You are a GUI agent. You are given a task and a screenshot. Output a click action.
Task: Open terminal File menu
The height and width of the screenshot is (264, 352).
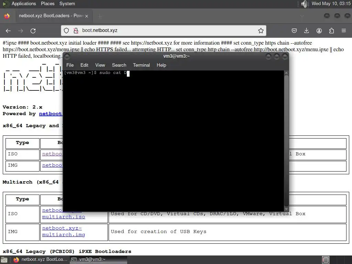click(x=70, y=65)
